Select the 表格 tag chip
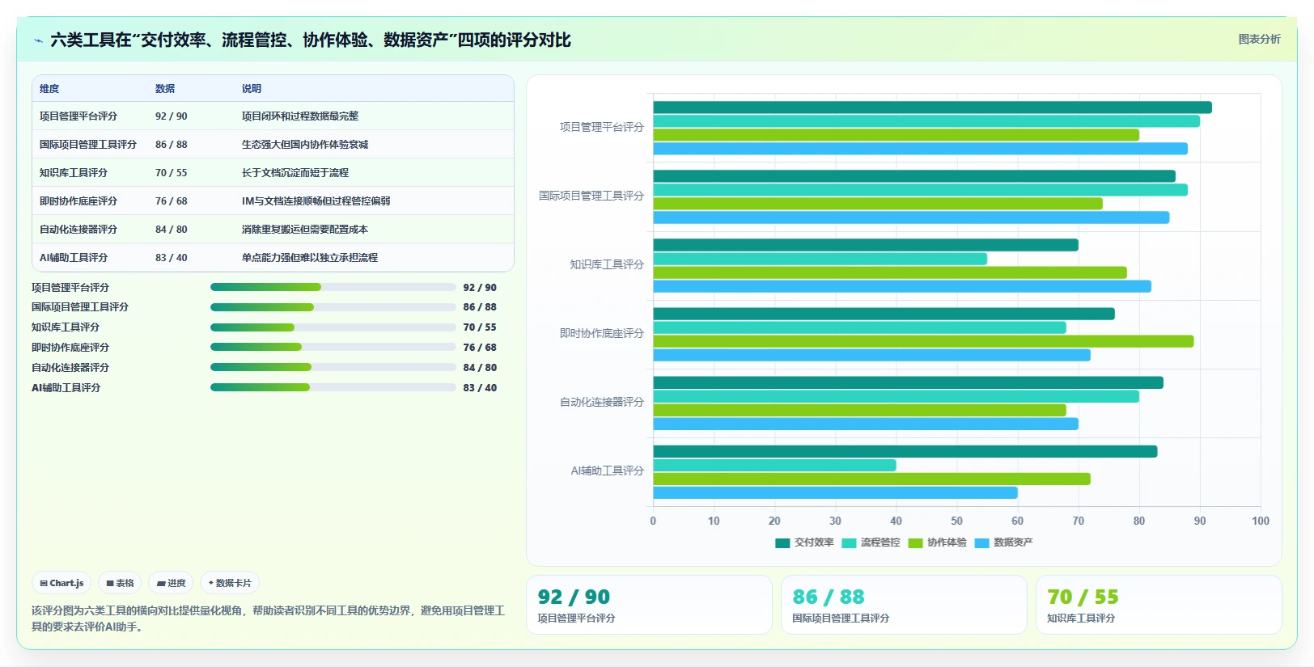Viewport: 1314px width, 667px height. tap(120, 583)
